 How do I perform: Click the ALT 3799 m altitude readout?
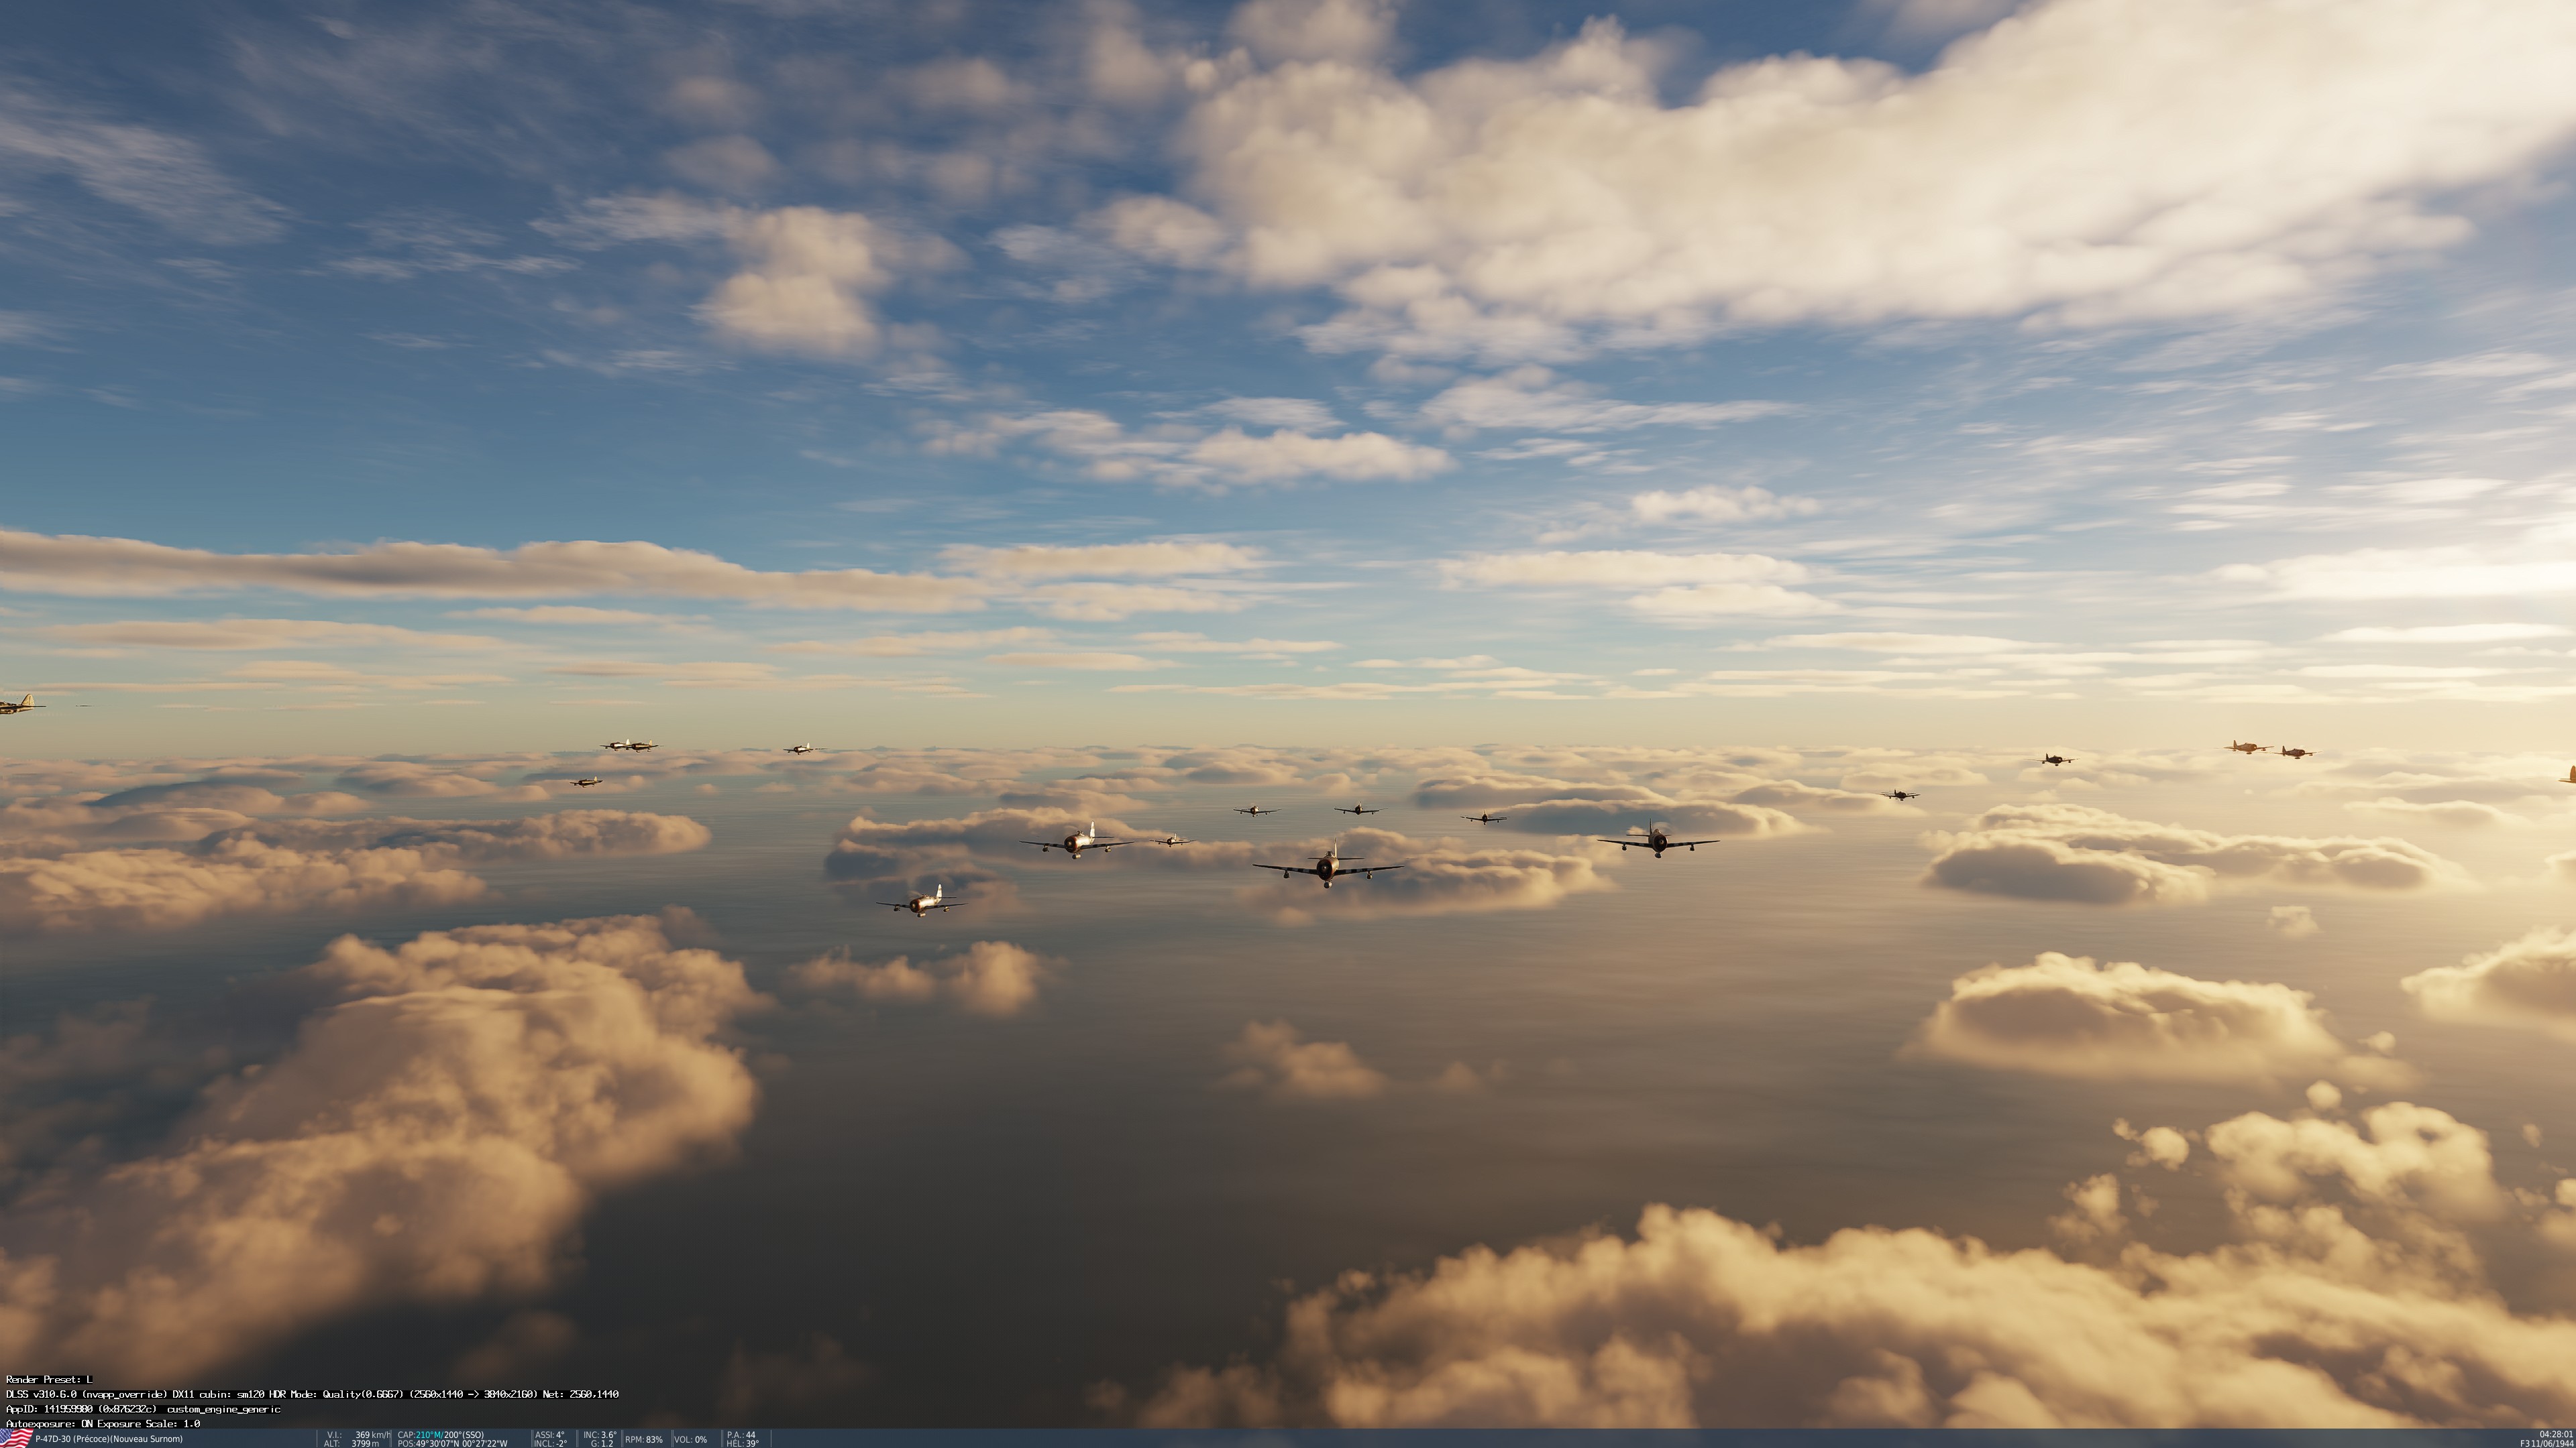click(x=352, y=1444)
